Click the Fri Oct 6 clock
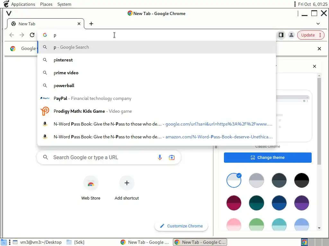Viewport: 329px width, 246px height. (312, 4)
